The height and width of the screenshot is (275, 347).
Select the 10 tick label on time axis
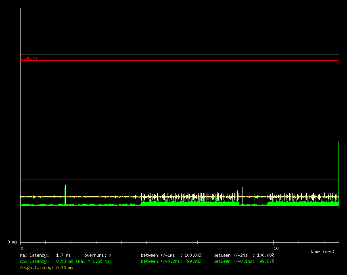pyautogui.click(x=276, y=248)
